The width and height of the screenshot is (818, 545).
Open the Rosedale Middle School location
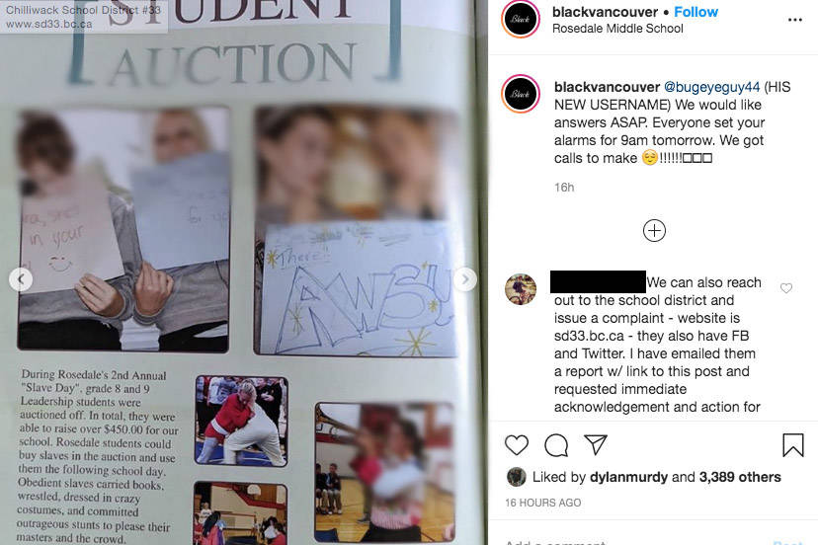pos(617,29)
